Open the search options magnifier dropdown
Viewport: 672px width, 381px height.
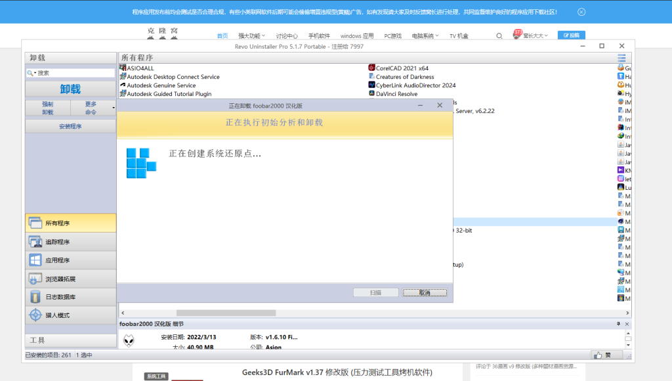(31, 73)
